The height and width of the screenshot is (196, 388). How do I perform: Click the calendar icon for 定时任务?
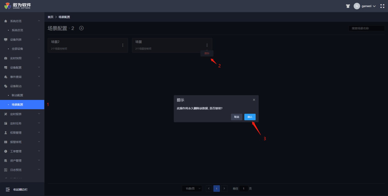pos(6,123)
